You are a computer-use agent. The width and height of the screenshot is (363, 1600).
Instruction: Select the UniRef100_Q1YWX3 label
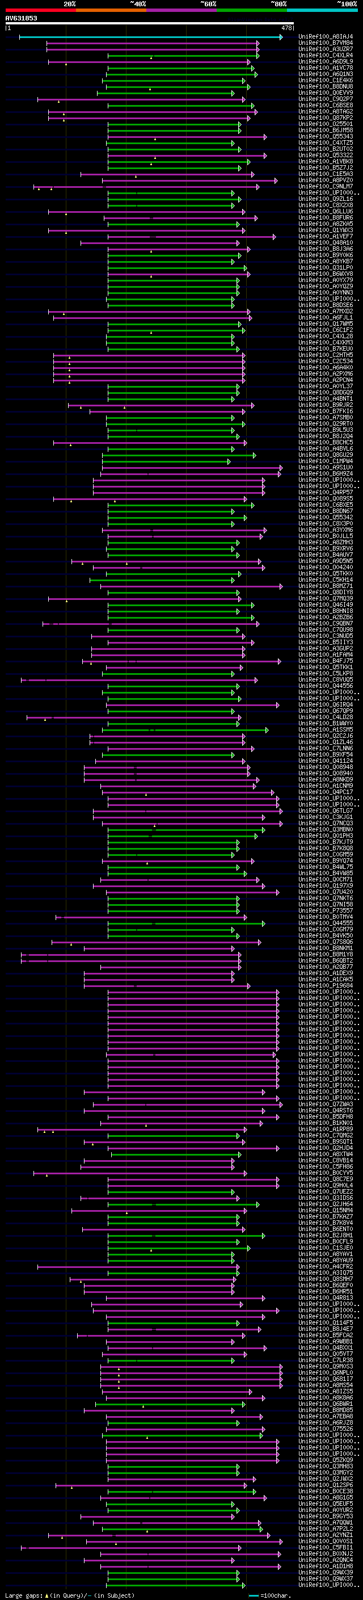pyautogui.click(x=326, y=230)
